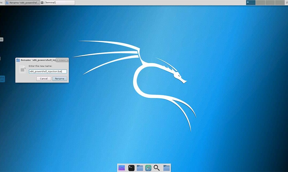Close the Rename dialog window
This screenshot has width=288, height=172.
tap(66, 60)
